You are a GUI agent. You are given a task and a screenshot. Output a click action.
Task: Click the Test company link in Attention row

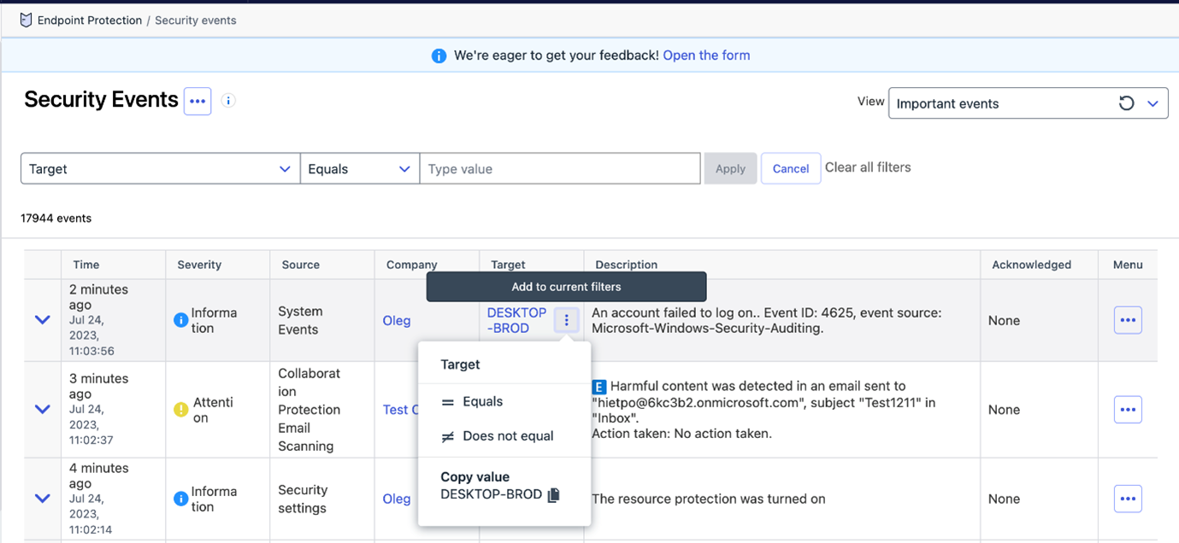coord(400,410)
